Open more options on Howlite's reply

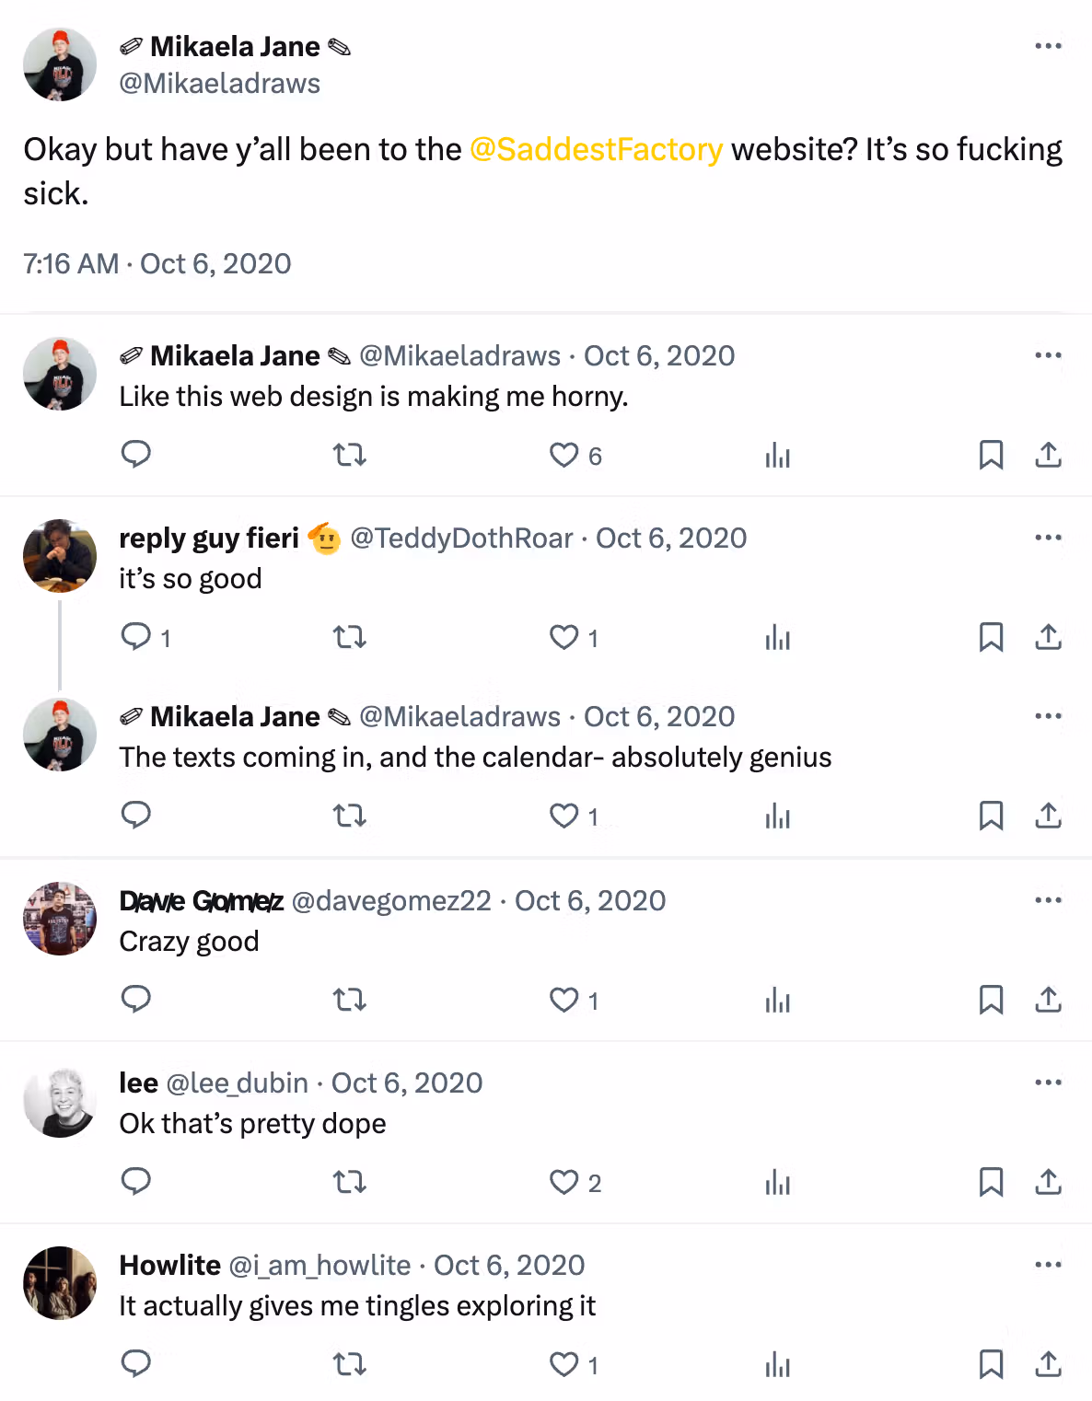pyautogui.click(x=1048, y=1265)
